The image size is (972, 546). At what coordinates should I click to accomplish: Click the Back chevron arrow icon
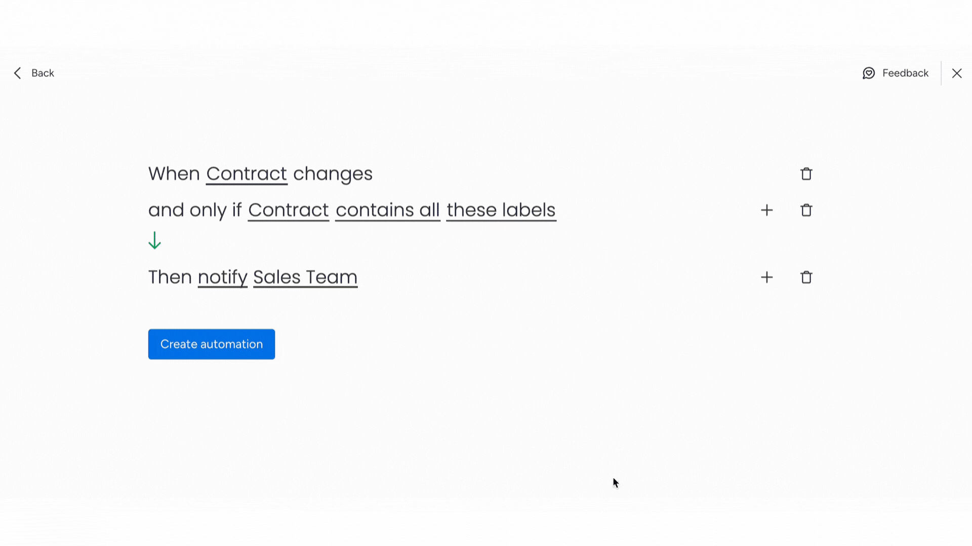[18, 73]
